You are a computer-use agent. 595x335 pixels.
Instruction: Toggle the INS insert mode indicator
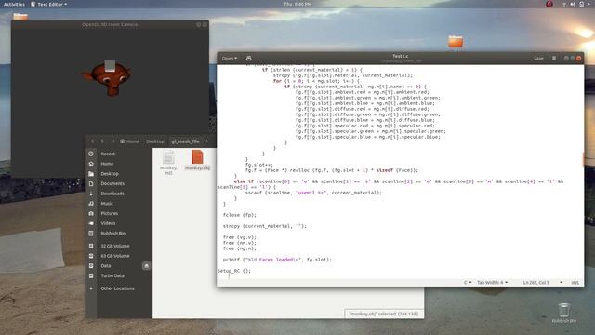575,283
